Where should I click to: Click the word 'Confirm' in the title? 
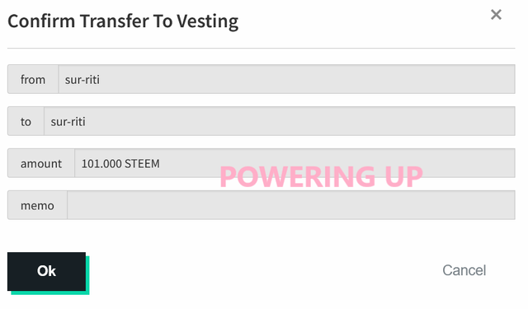pyautogui.click(x=41, y=21)
